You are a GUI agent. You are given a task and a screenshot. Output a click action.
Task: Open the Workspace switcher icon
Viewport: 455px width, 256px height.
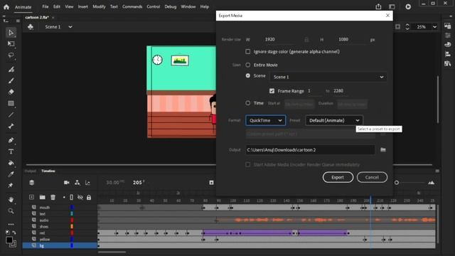392,6
